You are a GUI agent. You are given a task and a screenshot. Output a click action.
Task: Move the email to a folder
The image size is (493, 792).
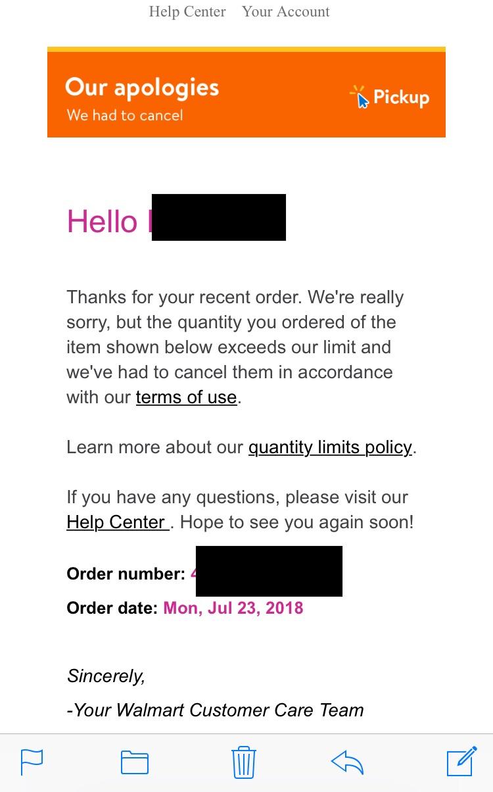point(133,762)
